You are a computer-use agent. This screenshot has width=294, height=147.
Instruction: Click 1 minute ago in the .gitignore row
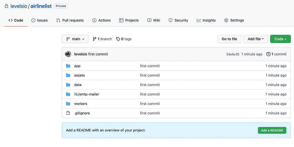[x=276, y=113]
